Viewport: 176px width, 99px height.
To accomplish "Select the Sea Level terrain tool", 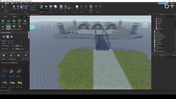I will [x=14, y=27].
